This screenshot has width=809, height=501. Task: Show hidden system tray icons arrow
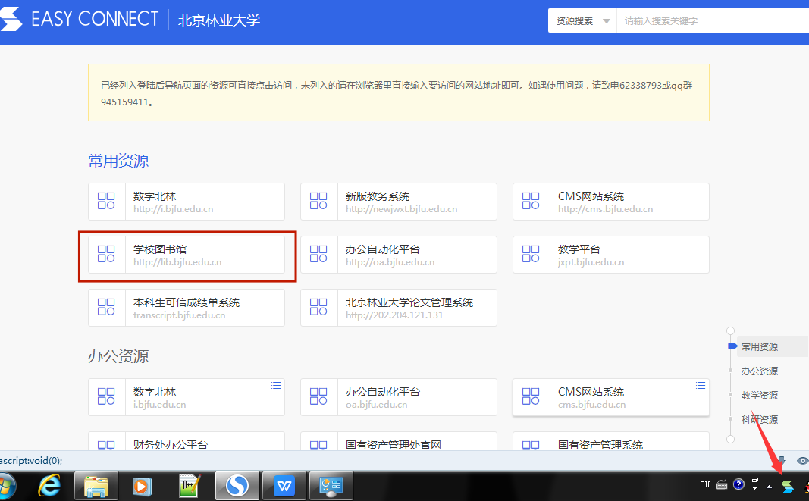click(770, 486)
